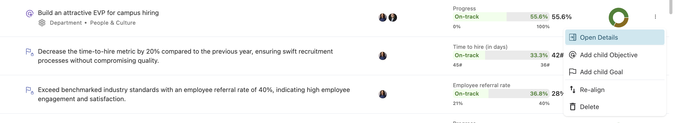Click the goal flag icon for referral rate
The image size is (676, 123).
click(29, 90)
